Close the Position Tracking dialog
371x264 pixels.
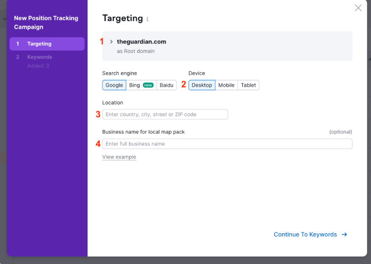(x=358, y=8)
